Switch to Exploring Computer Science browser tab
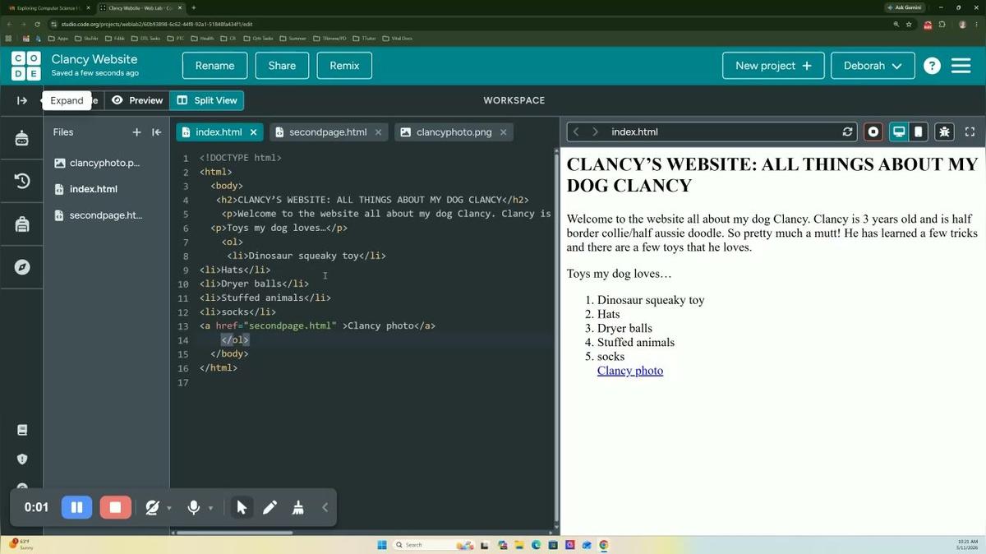 tap(48, 7)
